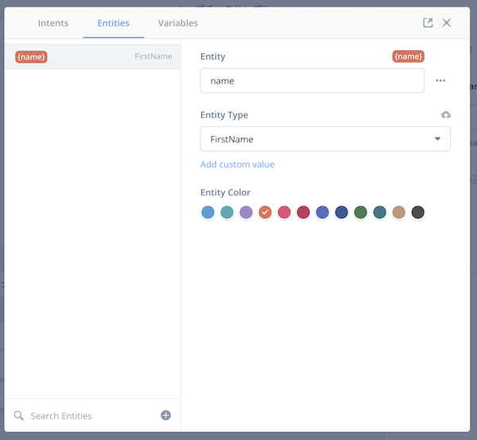This screenshot has width=477, height=440.
Task: Choose the teal green entity color
Action: (227, 212)
